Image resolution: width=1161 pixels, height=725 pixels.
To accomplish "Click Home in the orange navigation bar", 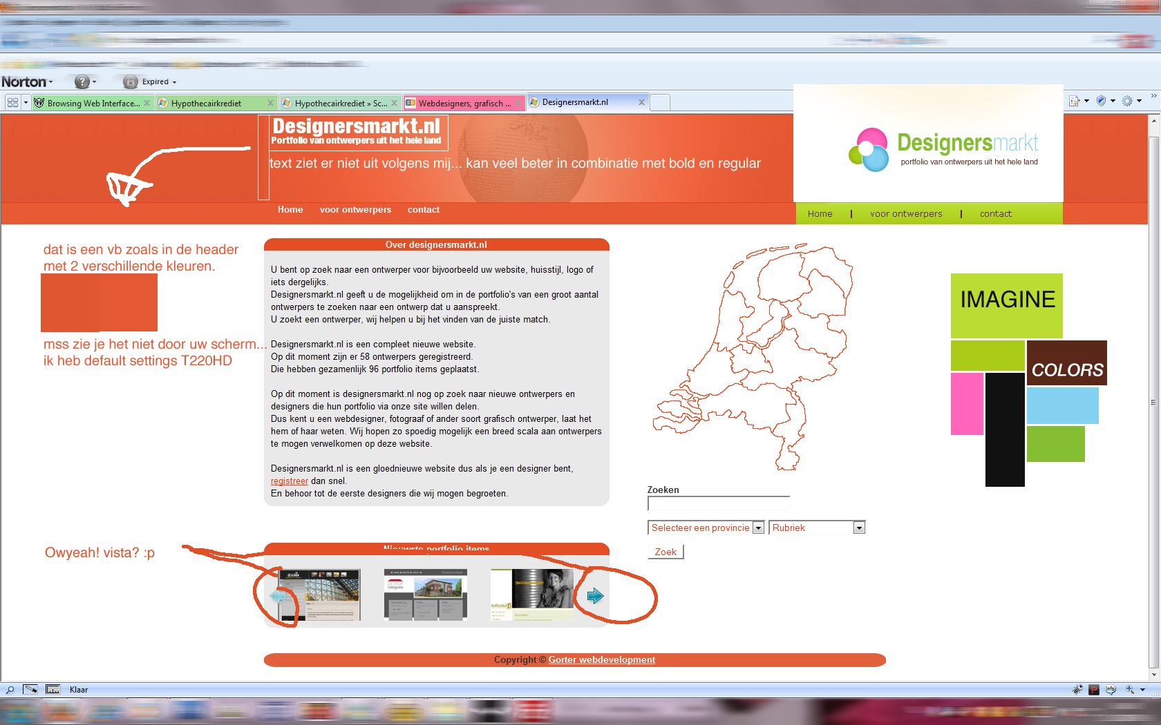I will click(x=290, y=210).
